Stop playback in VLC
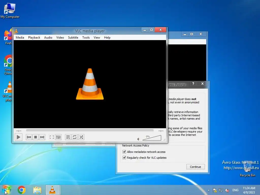 [x=36, y=137]
